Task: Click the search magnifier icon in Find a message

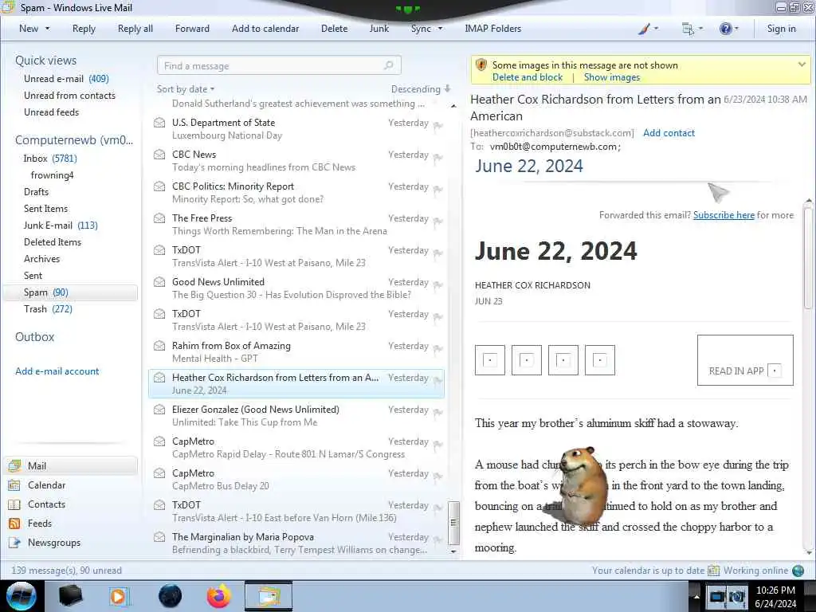Action: pos(388,65)
